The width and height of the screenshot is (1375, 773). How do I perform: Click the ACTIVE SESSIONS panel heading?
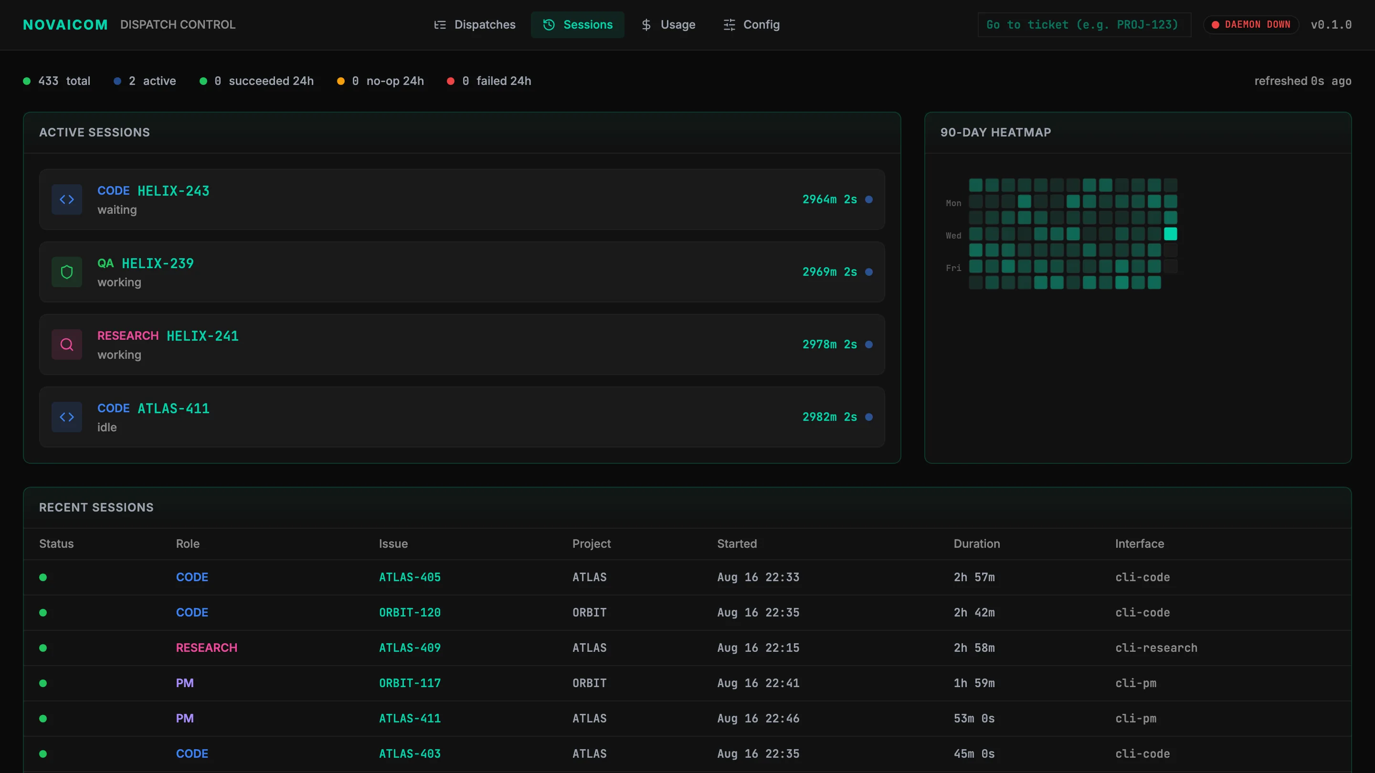[95, 132]
